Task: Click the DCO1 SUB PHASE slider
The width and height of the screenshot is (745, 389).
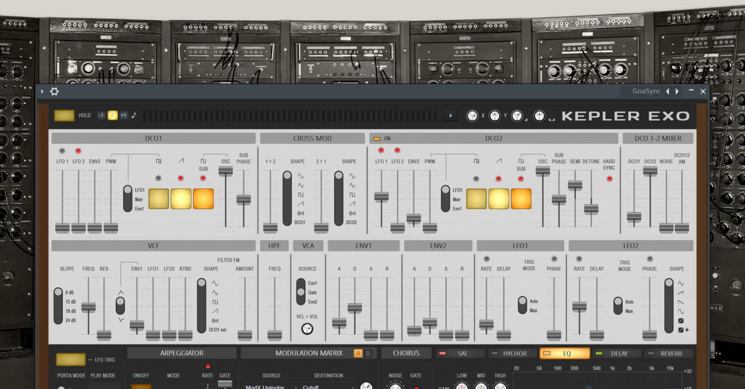Action: click(x=243, y=199)
